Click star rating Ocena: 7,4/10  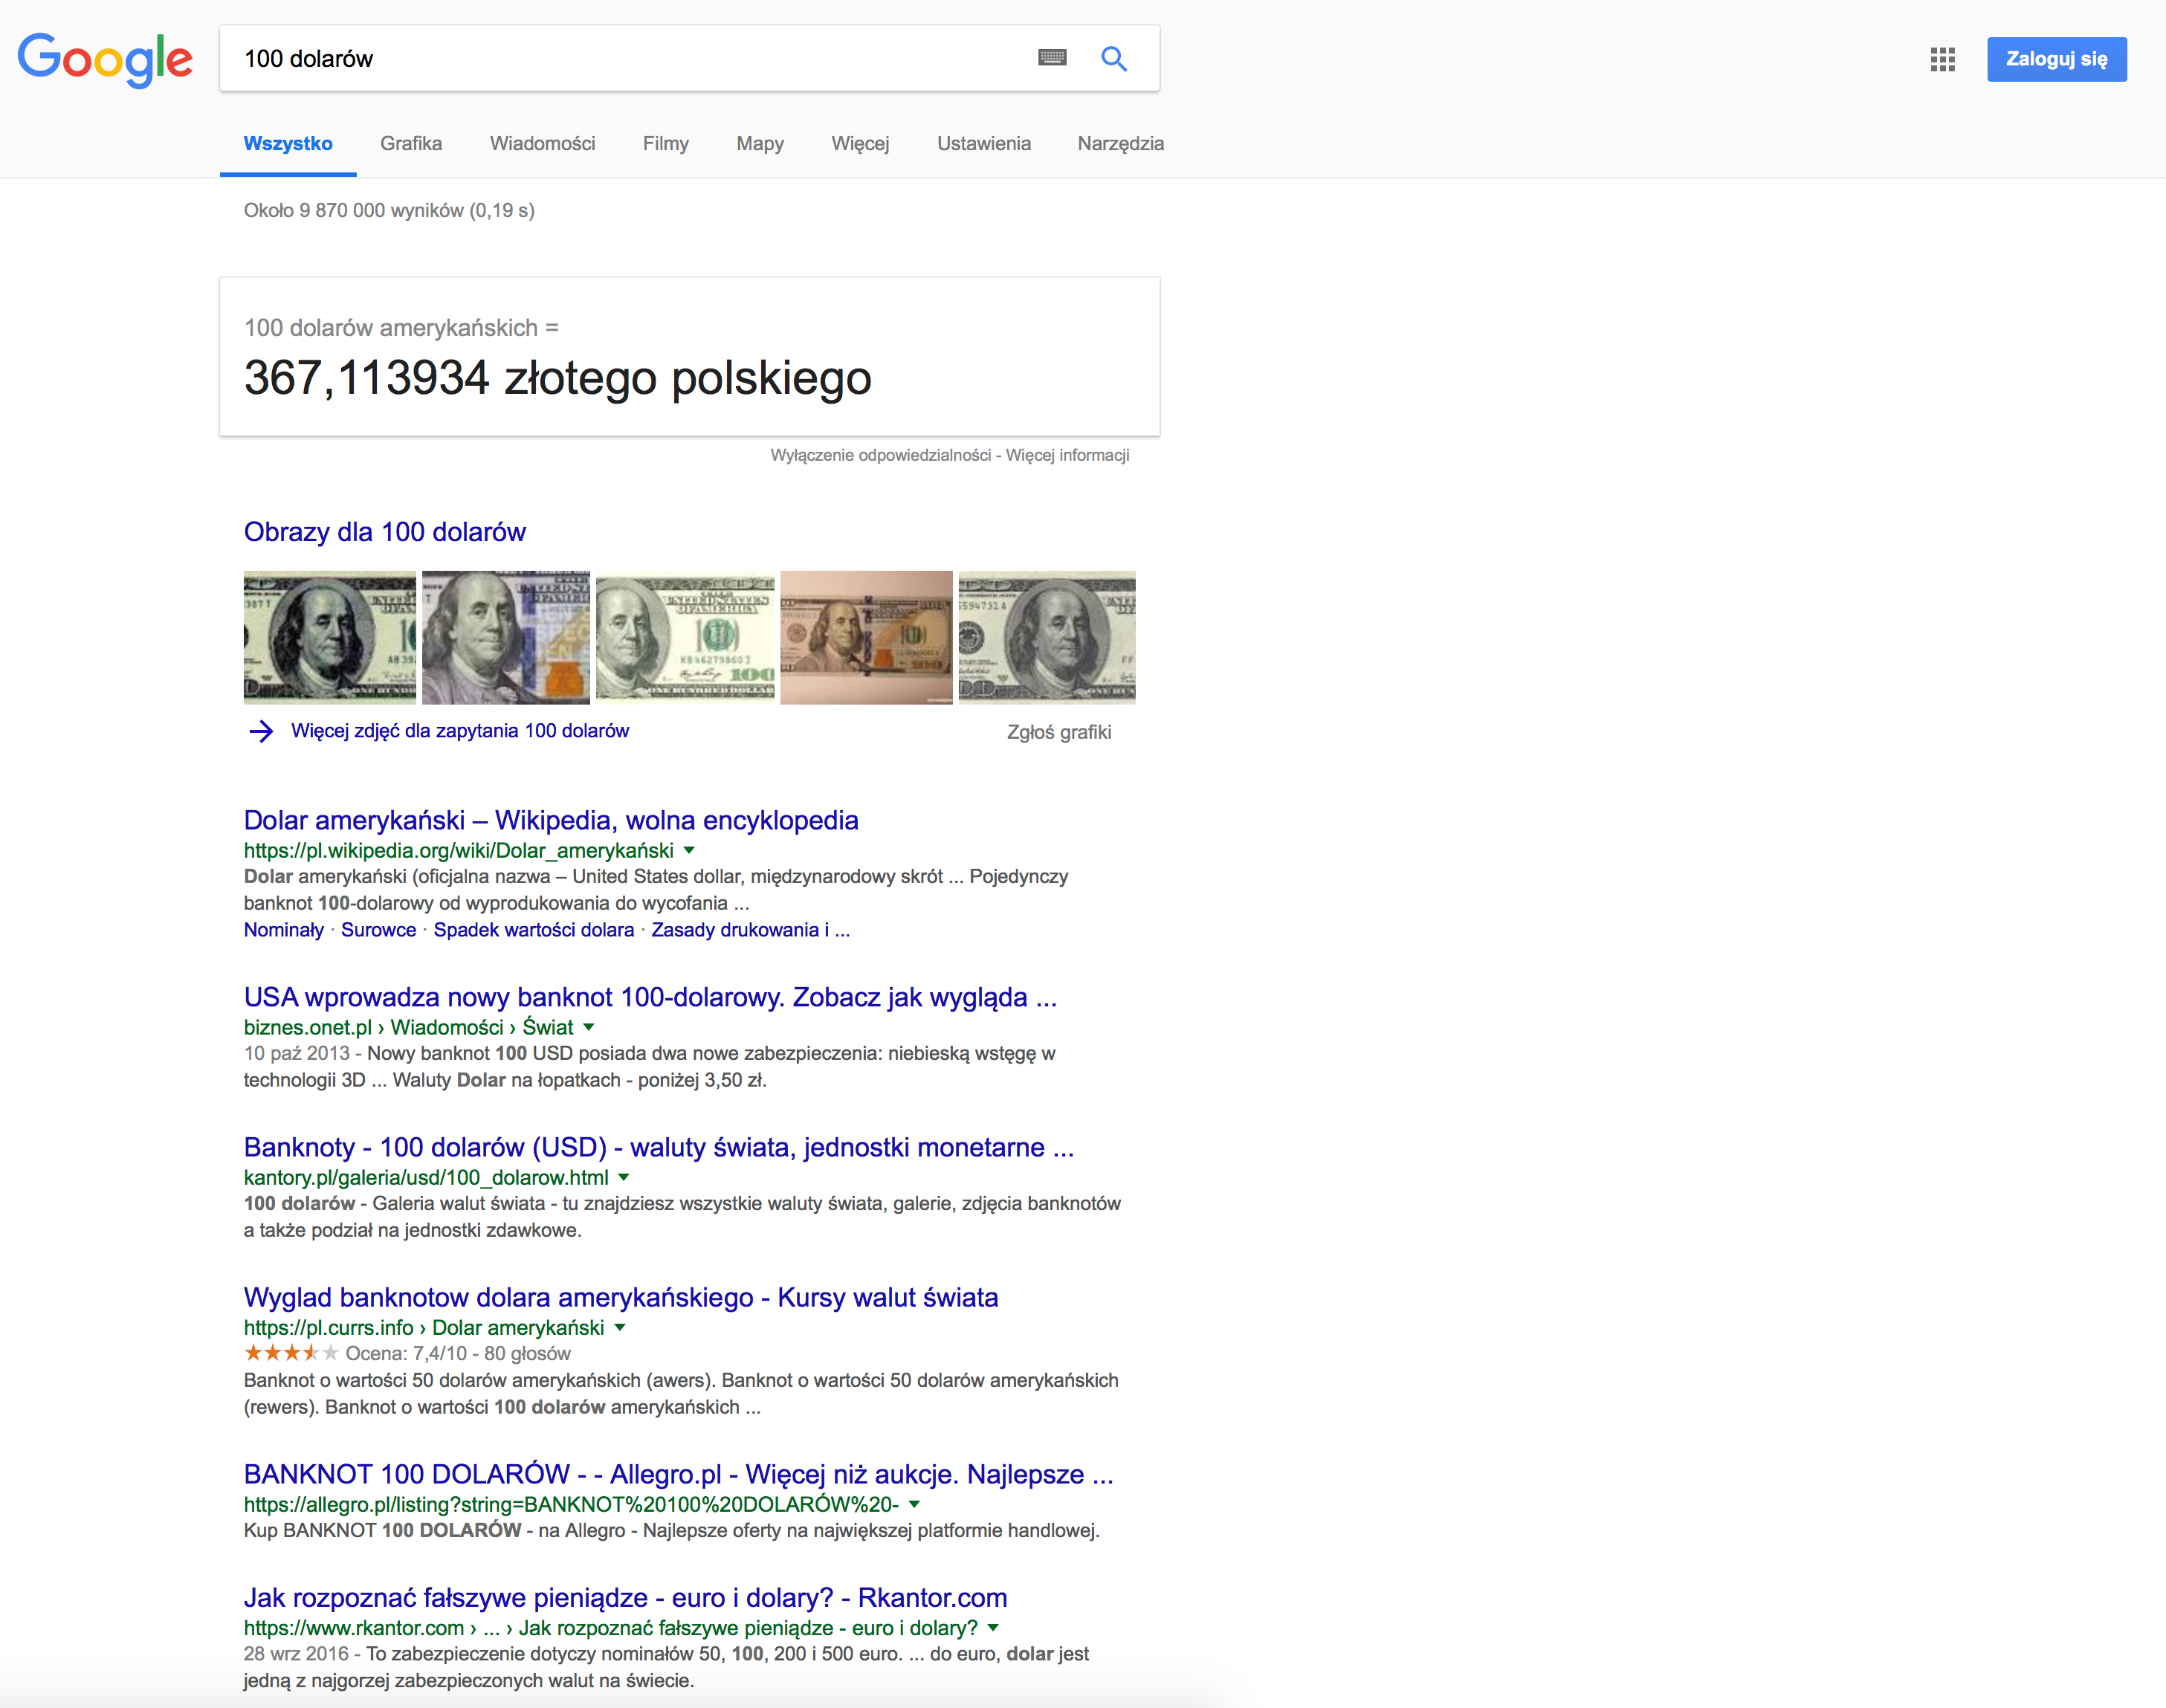407,1354
